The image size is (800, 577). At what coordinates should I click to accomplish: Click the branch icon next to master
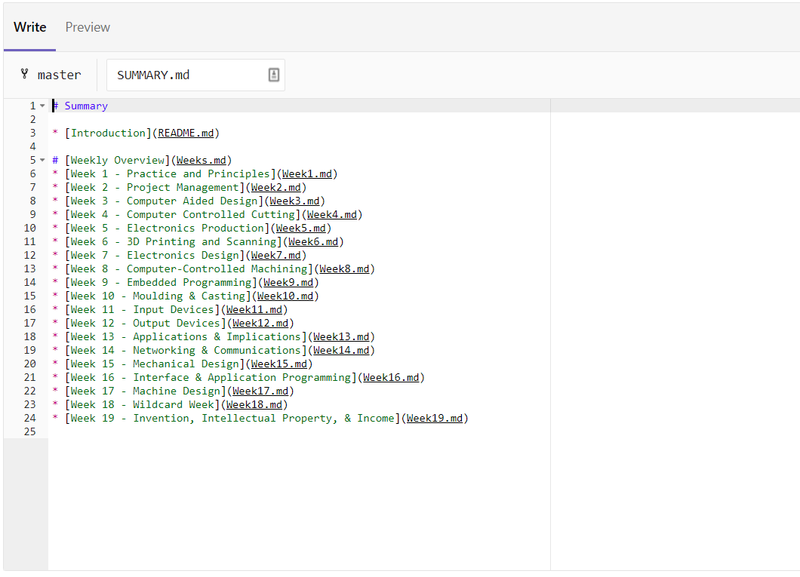tap(25, 75)
